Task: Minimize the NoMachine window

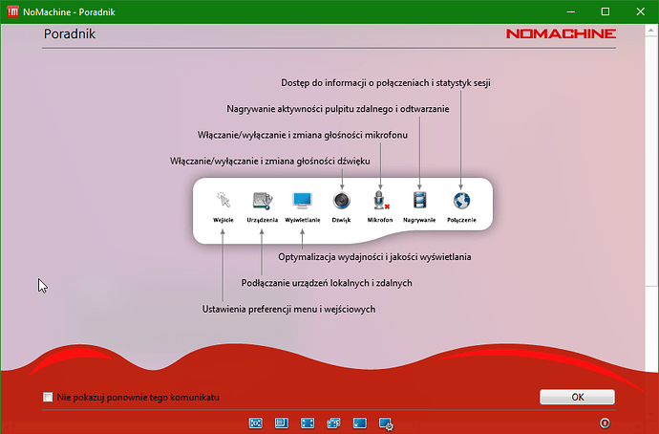Action: tap(571, 11)
